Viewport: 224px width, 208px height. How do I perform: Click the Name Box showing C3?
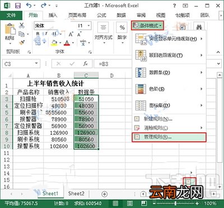tap(18, 64)
